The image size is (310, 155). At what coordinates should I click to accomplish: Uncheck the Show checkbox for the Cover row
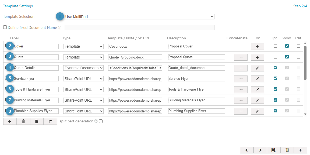[x=287, y=46]
